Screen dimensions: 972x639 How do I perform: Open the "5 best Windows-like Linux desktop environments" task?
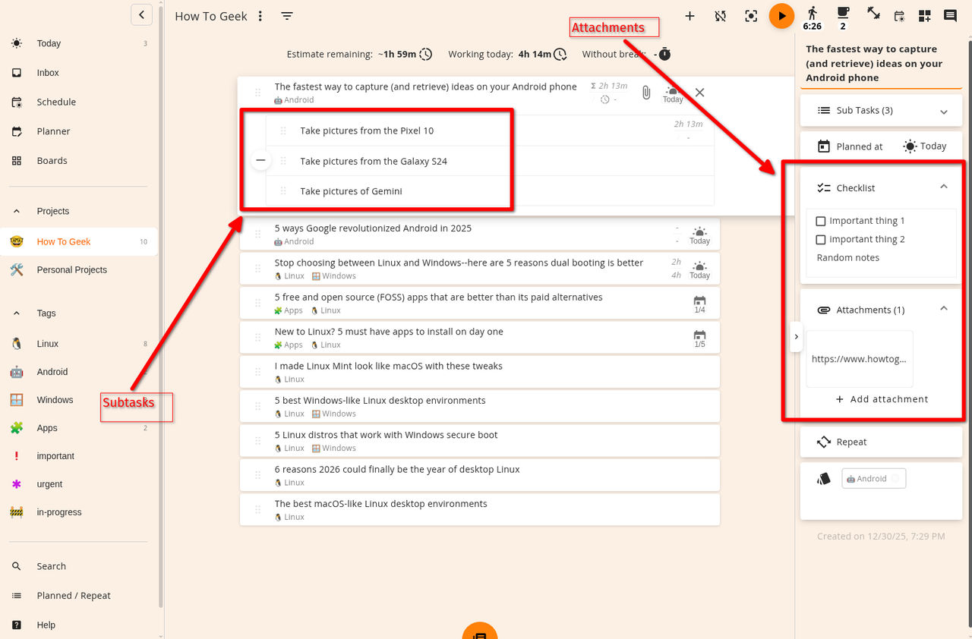point(479,407)
